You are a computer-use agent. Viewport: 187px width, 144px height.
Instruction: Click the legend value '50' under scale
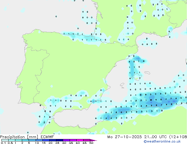coord(91,143)
